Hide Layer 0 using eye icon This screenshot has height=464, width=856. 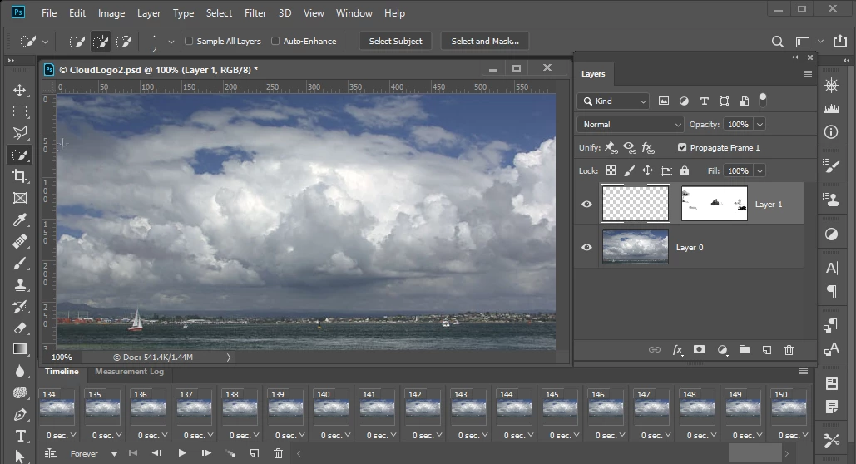tap(586, 247)
